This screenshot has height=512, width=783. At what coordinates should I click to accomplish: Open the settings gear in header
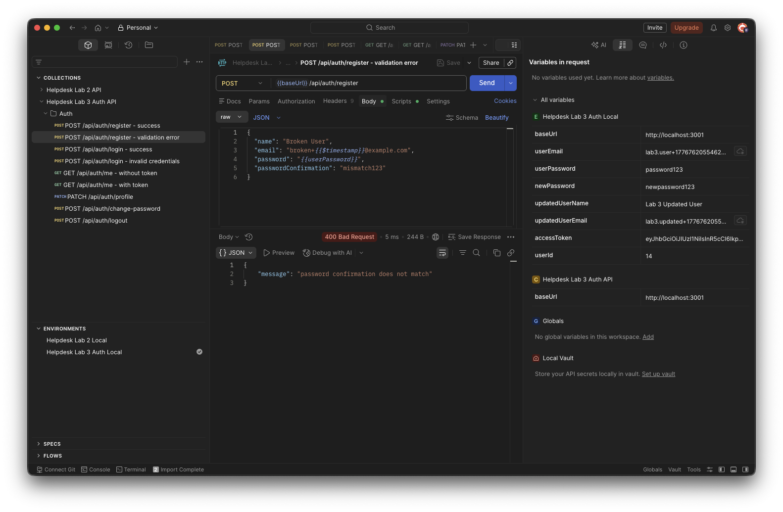coord(728,28)
